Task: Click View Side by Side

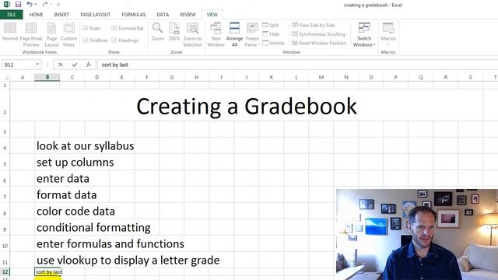Action: (x=313, y=25)
